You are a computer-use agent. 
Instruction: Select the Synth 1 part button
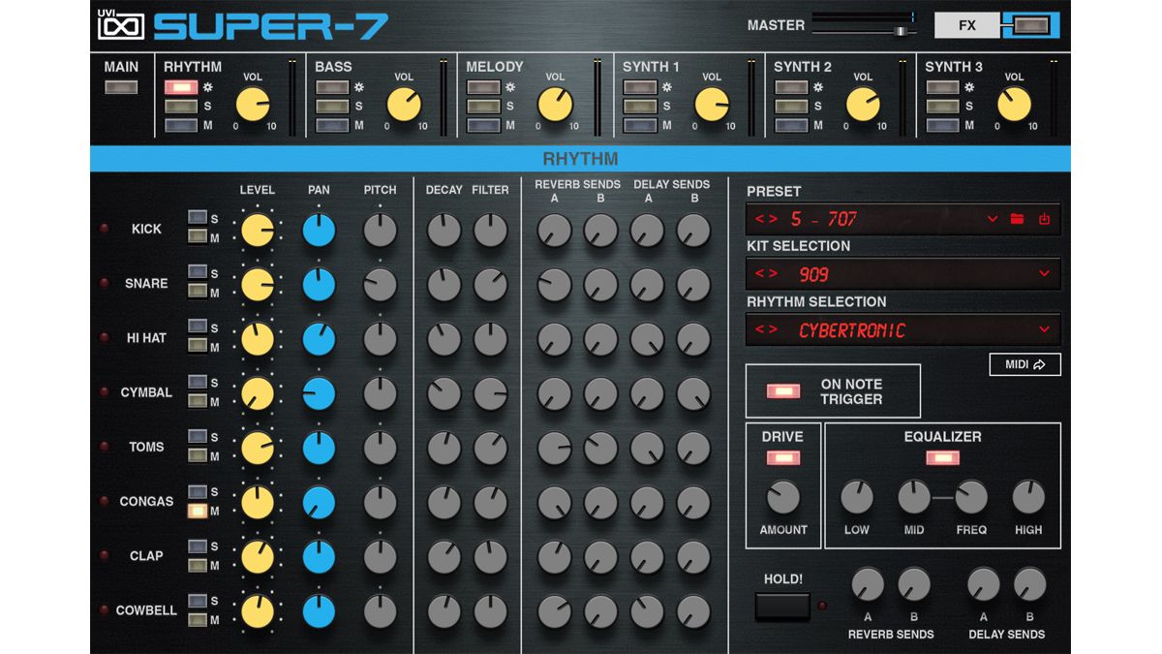(639, 87)
